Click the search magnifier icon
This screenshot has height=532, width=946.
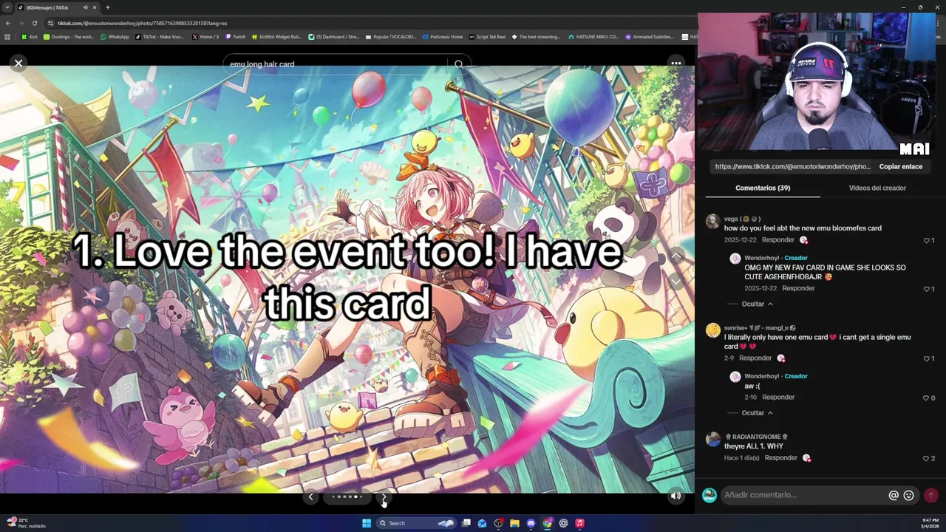(459, 64)
